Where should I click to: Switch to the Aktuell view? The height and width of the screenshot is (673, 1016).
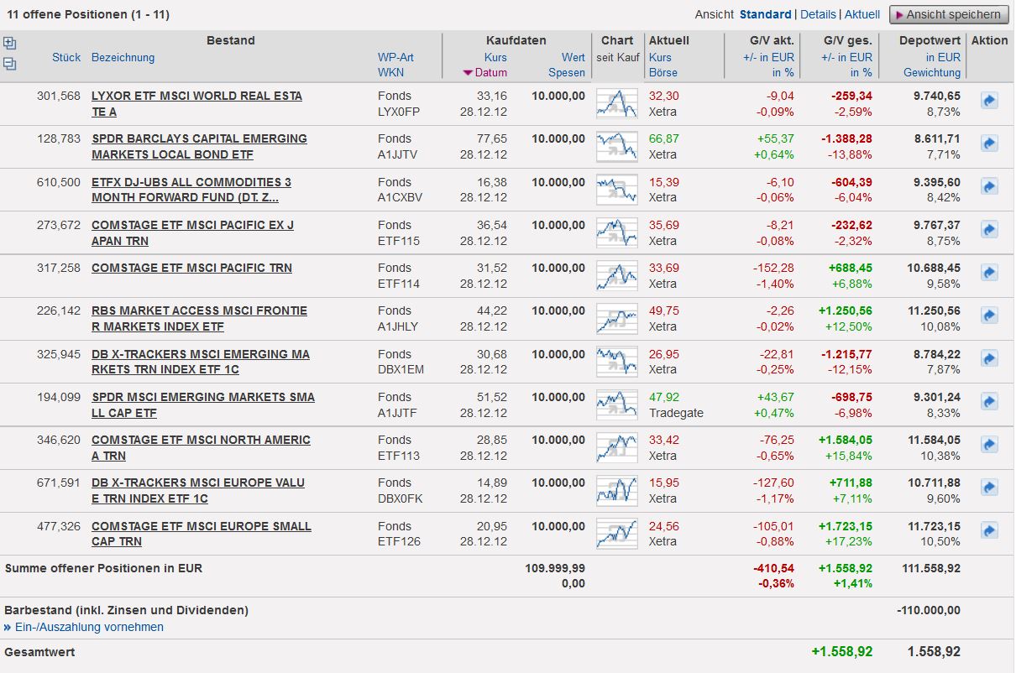click(862, 14)
